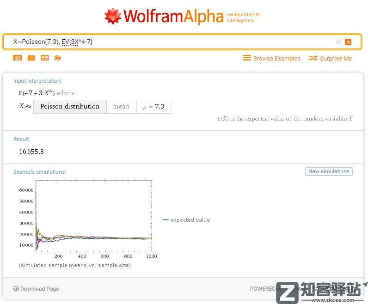The width and height of the screenshot is (368, 304).
Task: Click the camera image input icon
Action: [31, 58]
